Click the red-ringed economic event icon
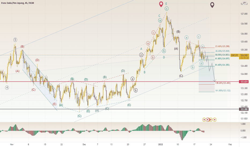The width and height of the screenshot is (250, 147). [208, 120]
